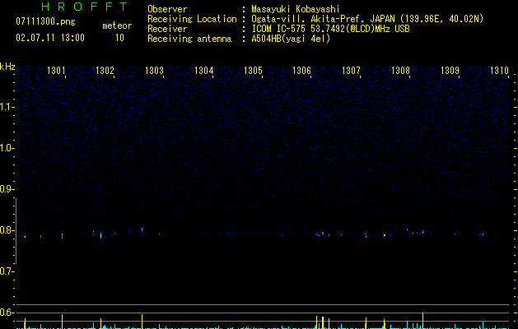
Task: Click the 1308 time axis marker
Action: pyautogui.click(x=400, y=71)
